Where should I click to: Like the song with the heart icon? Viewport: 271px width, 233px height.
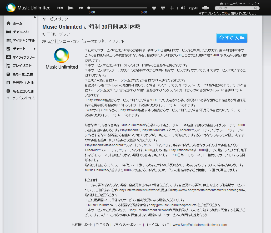click(154, 8)
